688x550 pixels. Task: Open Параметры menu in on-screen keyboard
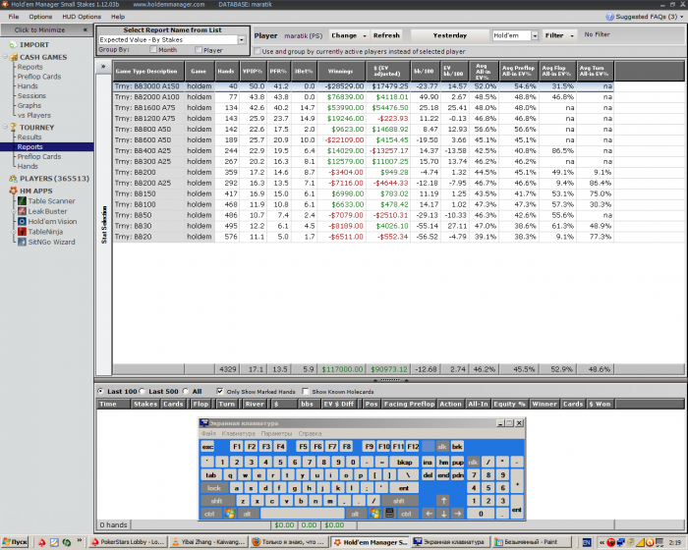coord(276,433)
